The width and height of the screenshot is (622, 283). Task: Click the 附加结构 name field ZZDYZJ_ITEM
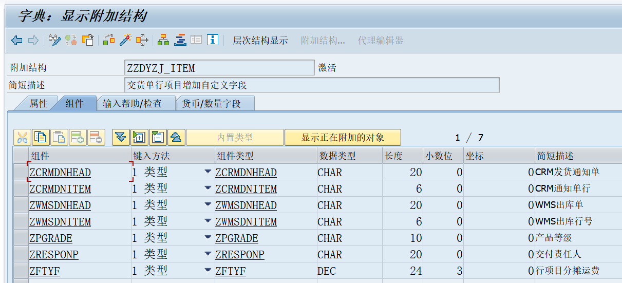click(219, 68)
